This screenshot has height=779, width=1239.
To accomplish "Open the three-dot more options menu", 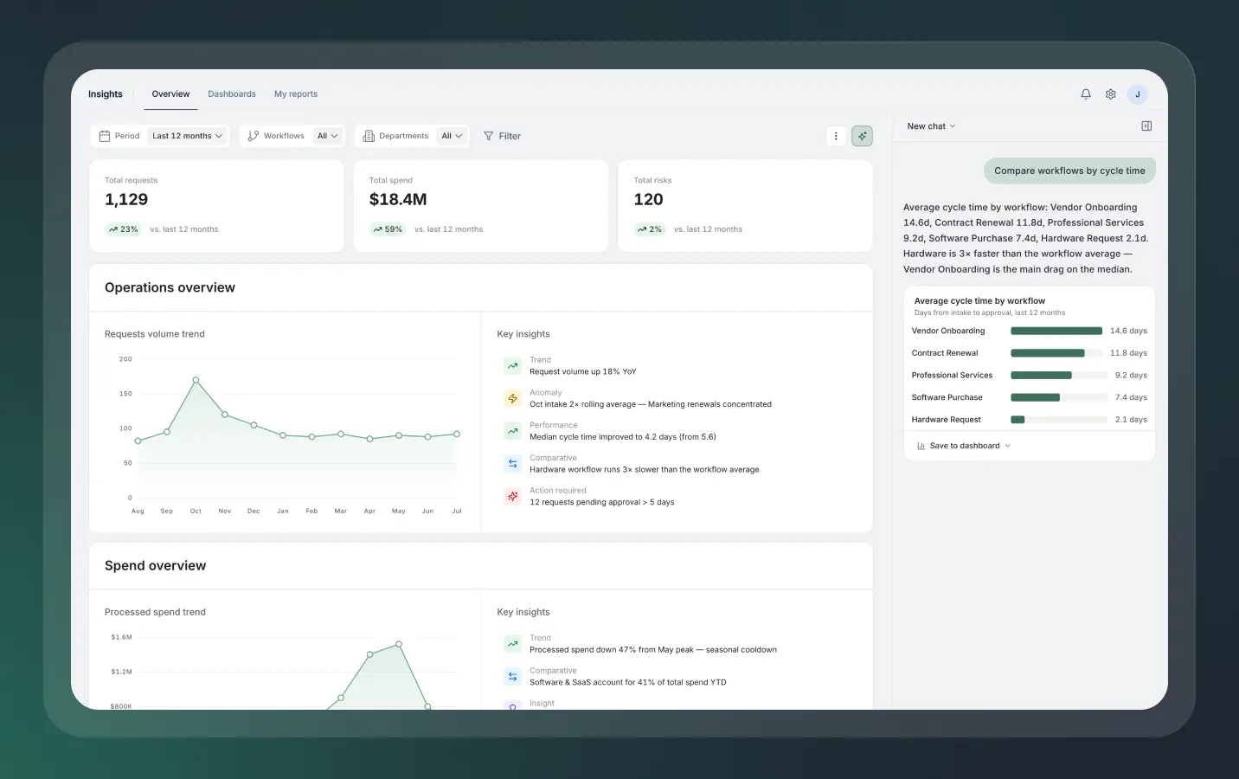I will point(836,136).
